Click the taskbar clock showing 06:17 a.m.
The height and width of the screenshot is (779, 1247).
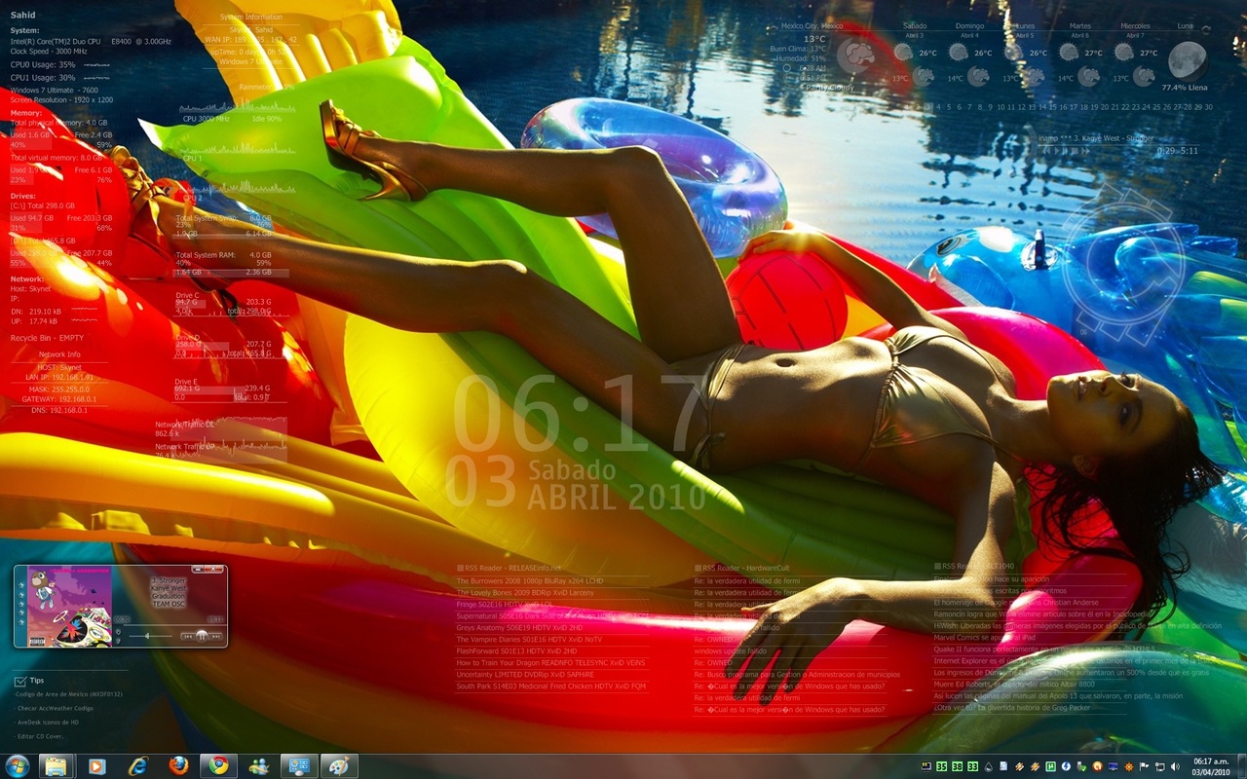1211,766
